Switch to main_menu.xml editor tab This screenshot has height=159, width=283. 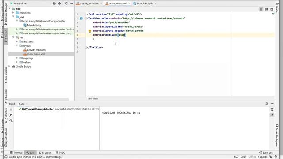[x=118, y=4]
